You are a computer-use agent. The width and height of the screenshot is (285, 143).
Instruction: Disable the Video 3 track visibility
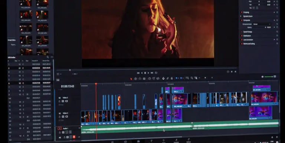coord(66,101)
